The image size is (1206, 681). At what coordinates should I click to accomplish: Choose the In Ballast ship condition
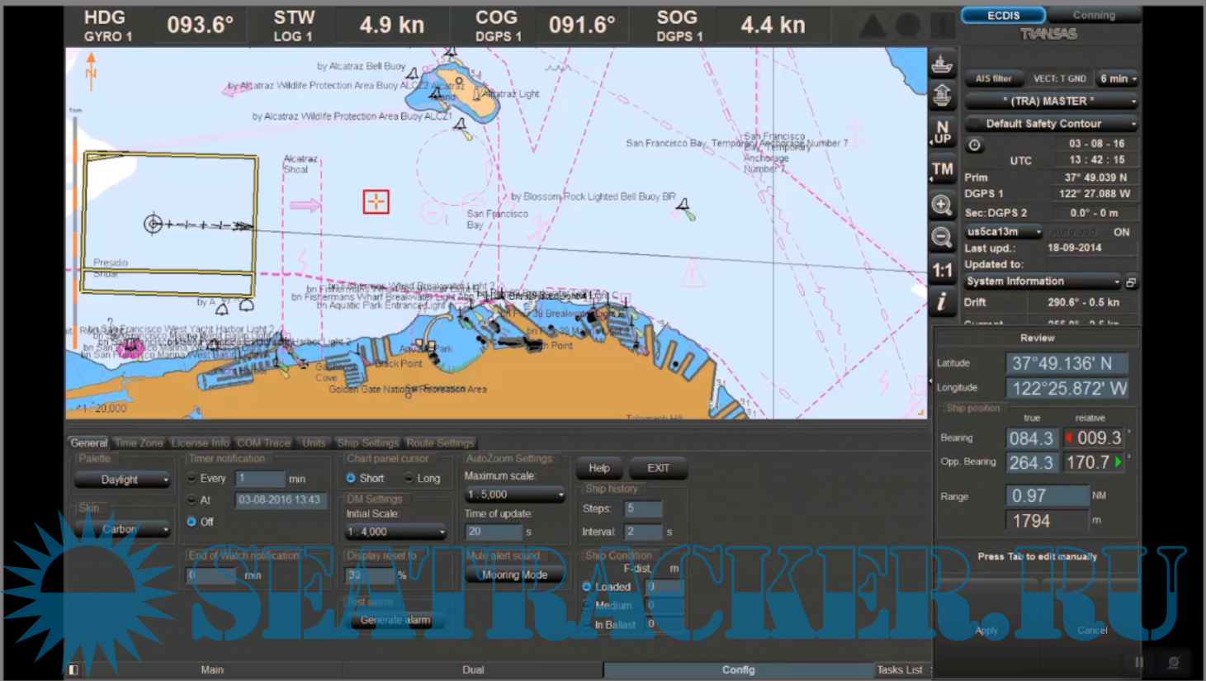click(x=587, y=625)
